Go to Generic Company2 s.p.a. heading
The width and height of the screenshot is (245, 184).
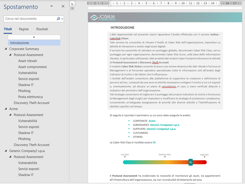(x=27, y=151)
